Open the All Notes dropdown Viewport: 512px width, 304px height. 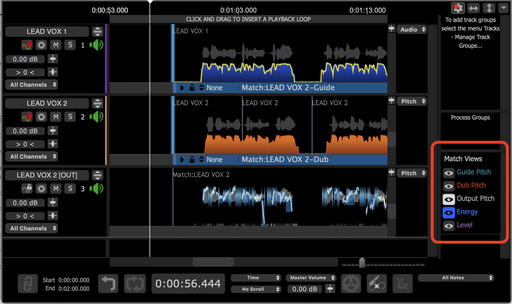[x=456, y=278]
